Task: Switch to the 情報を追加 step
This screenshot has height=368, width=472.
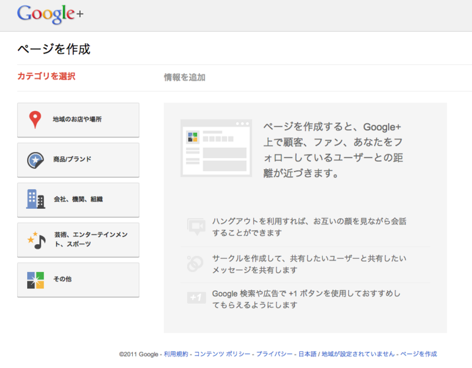Action: click(182, 77)
